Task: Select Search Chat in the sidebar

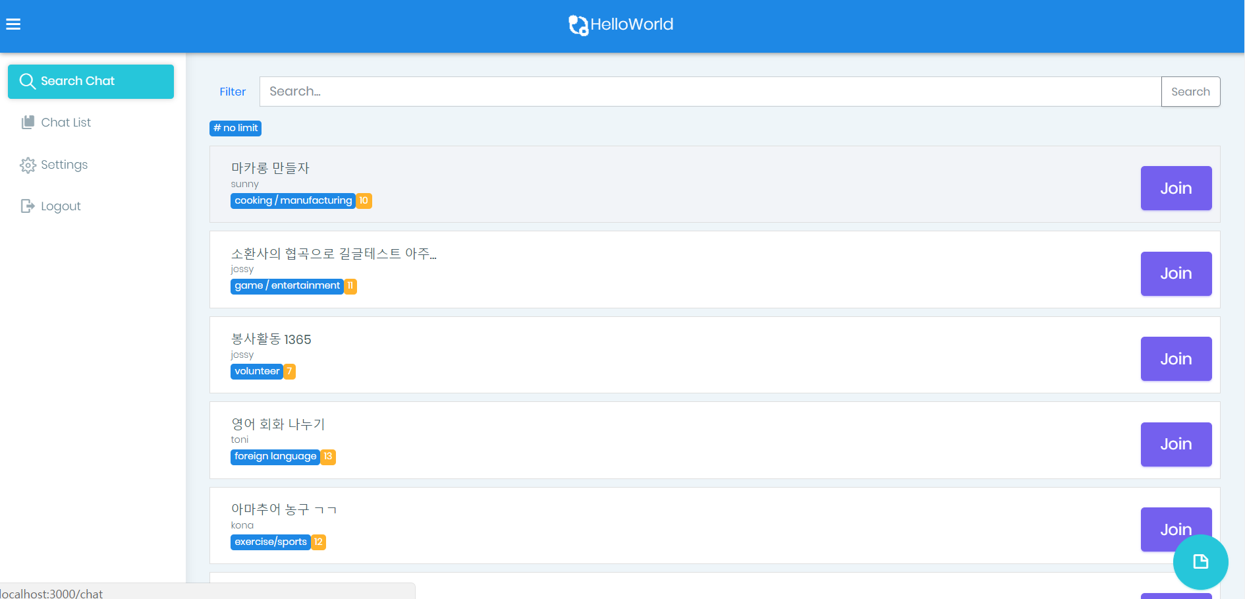Action: [x=91, y=82]
